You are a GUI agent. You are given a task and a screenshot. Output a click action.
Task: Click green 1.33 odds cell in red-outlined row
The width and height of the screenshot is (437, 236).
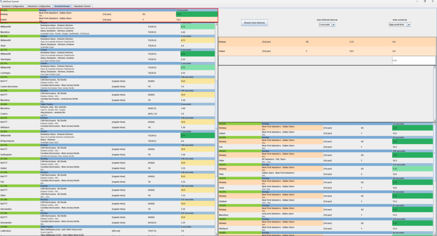196,14
